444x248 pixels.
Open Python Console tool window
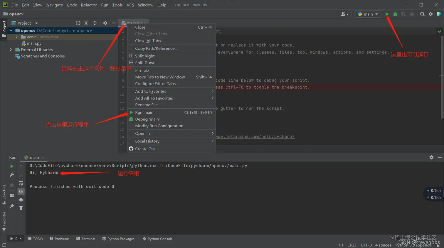pyautogui.click(x=158, y=239)
